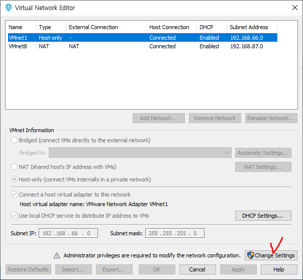The width and height of the screenshot is (303, 280).
Task: Select the VMnet1 network row
Action: 143,38
